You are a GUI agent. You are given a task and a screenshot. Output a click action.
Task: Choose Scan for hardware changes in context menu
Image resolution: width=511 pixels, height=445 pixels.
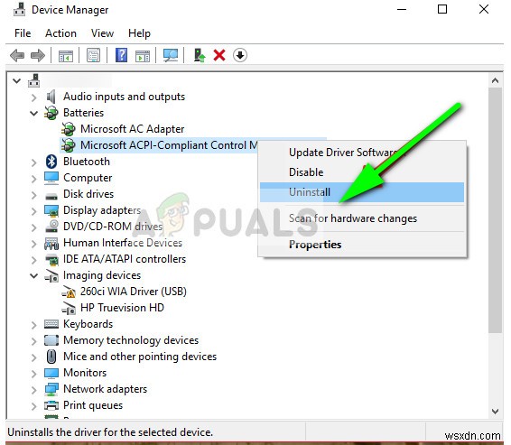click(x=362, y=218)
